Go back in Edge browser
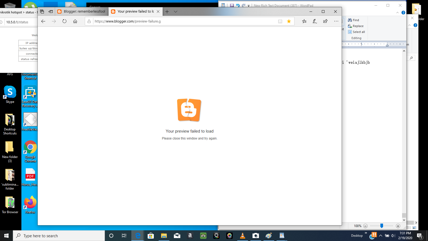The image size is (428, 241). tap(43, 21)
